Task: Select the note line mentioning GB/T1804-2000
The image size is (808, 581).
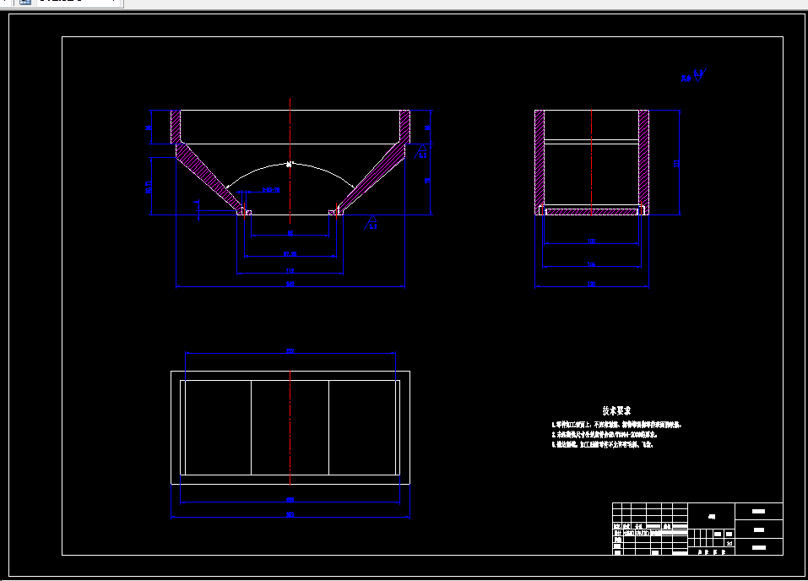Action: (x=605, y=435)
